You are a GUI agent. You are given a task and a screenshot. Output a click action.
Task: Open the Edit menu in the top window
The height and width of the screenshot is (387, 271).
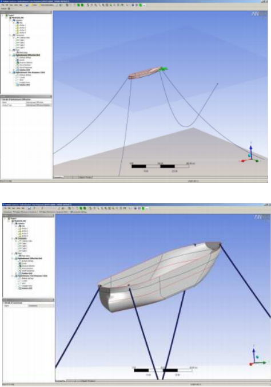(7, 5)
